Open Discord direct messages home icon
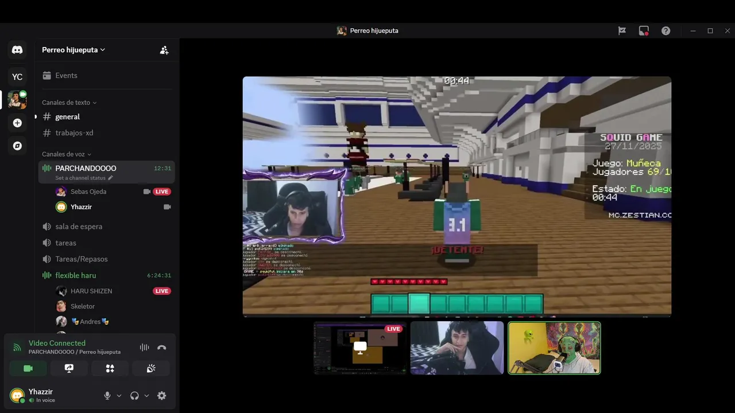 [17, 50]
